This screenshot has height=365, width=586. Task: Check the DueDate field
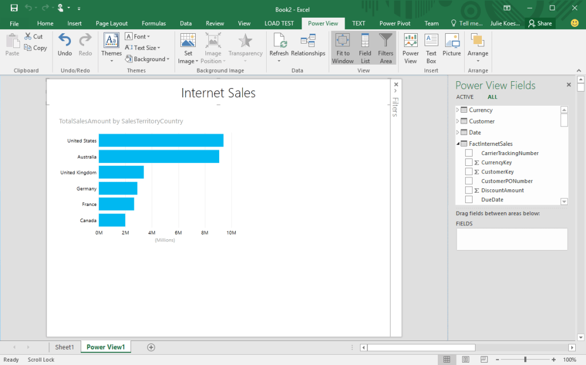(x=469, y=200)
